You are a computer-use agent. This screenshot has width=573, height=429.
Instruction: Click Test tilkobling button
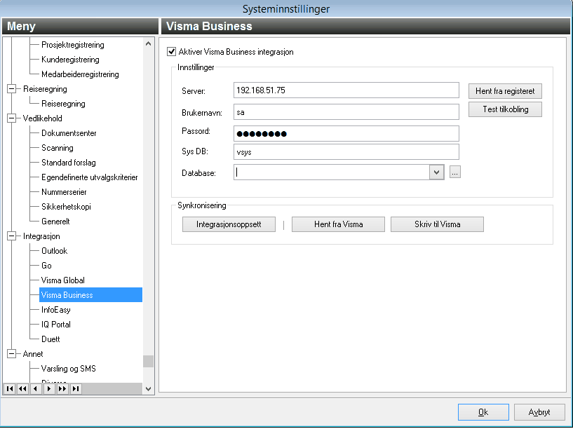point(505,109)
